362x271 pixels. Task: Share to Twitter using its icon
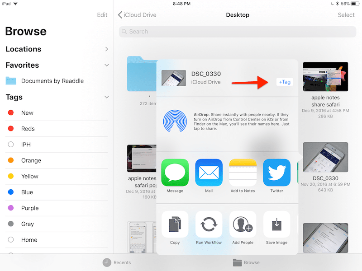coord(276,173)
